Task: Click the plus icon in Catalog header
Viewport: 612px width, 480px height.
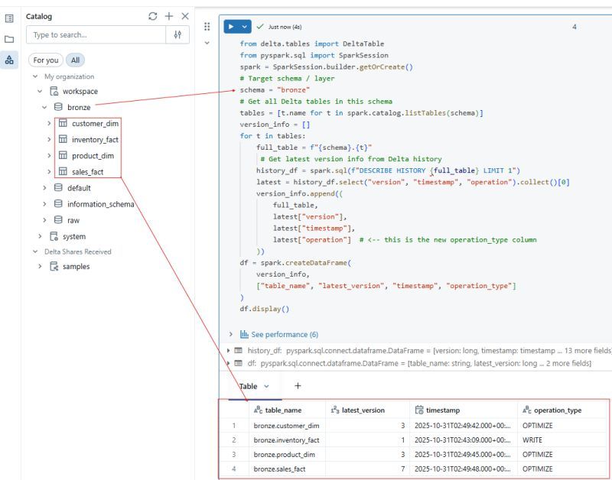Action: pos(169,16)
